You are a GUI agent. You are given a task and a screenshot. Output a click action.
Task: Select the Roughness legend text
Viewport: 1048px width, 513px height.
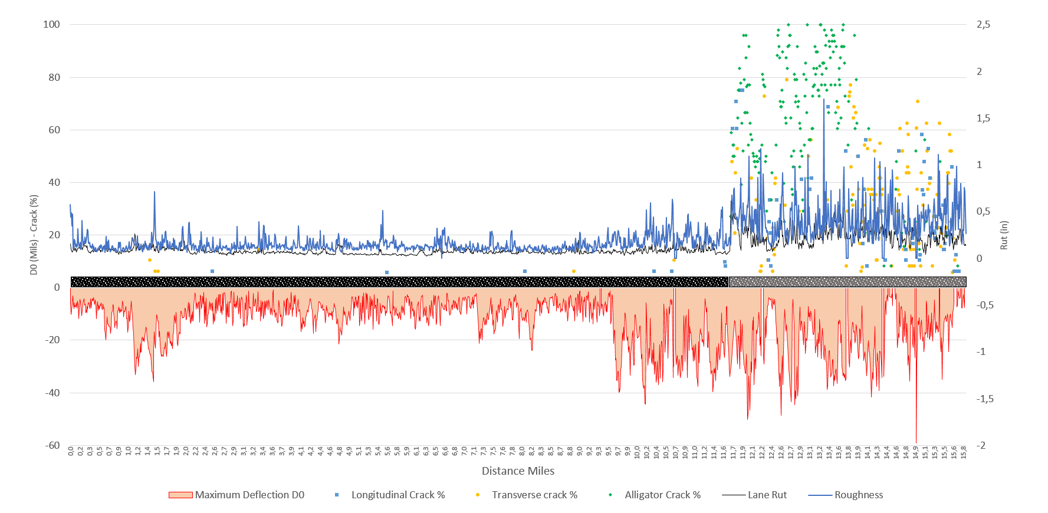click(x=858, y=495)
